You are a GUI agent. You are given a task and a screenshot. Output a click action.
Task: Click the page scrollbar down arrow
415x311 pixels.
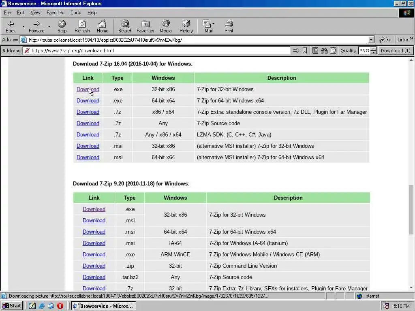tap(411, 288)
